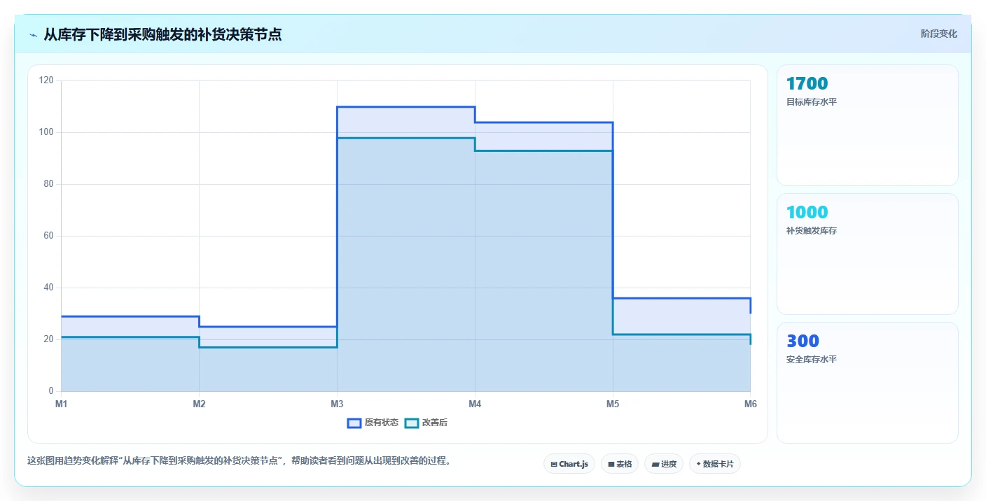Click the lightning icon beside the title
This screenshot has width=986, height=501.
(x=33, y=35)
